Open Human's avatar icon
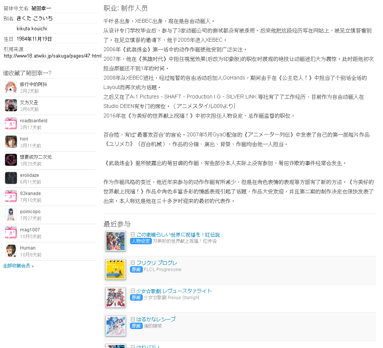 coord(11,251)
